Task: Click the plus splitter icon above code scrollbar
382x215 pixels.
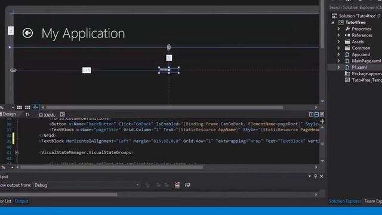Action: pyautogui.click(x=322, y=121)
